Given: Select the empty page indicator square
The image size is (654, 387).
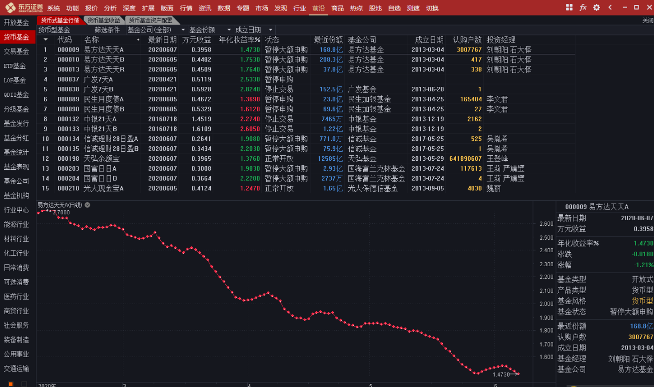Looking at the screenshot, I should pos(23,384).
